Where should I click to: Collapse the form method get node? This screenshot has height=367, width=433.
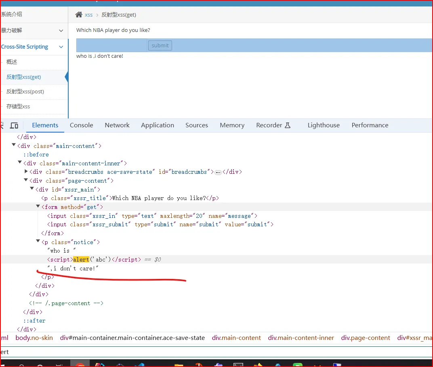tap(38, 206)
